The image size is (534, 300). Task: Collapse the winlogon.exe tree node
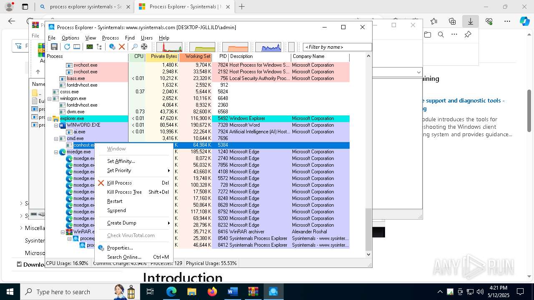coord(49,99)
